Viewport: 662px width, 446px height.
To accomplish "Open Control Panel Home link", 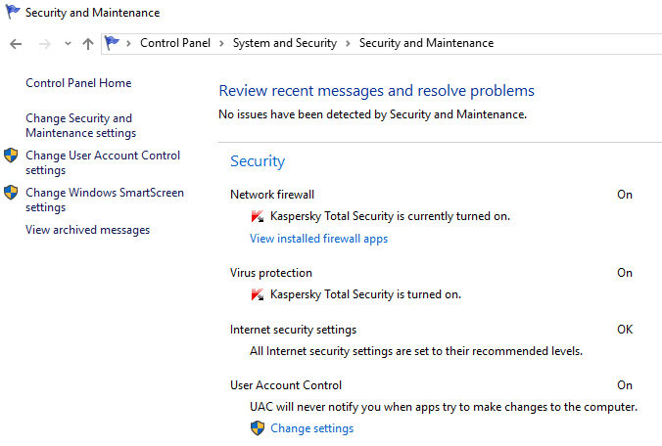I will pos(78,83).
